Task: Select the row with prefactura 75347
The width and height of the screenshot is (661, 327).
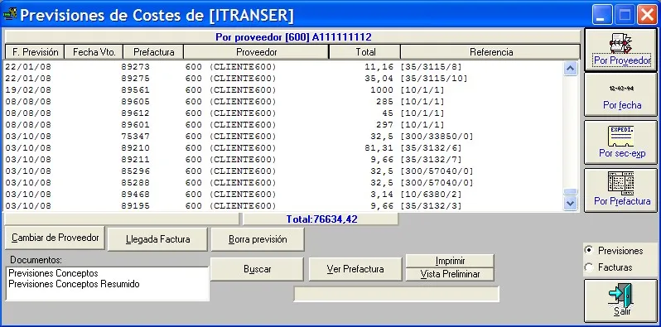Action: [282, 136]
